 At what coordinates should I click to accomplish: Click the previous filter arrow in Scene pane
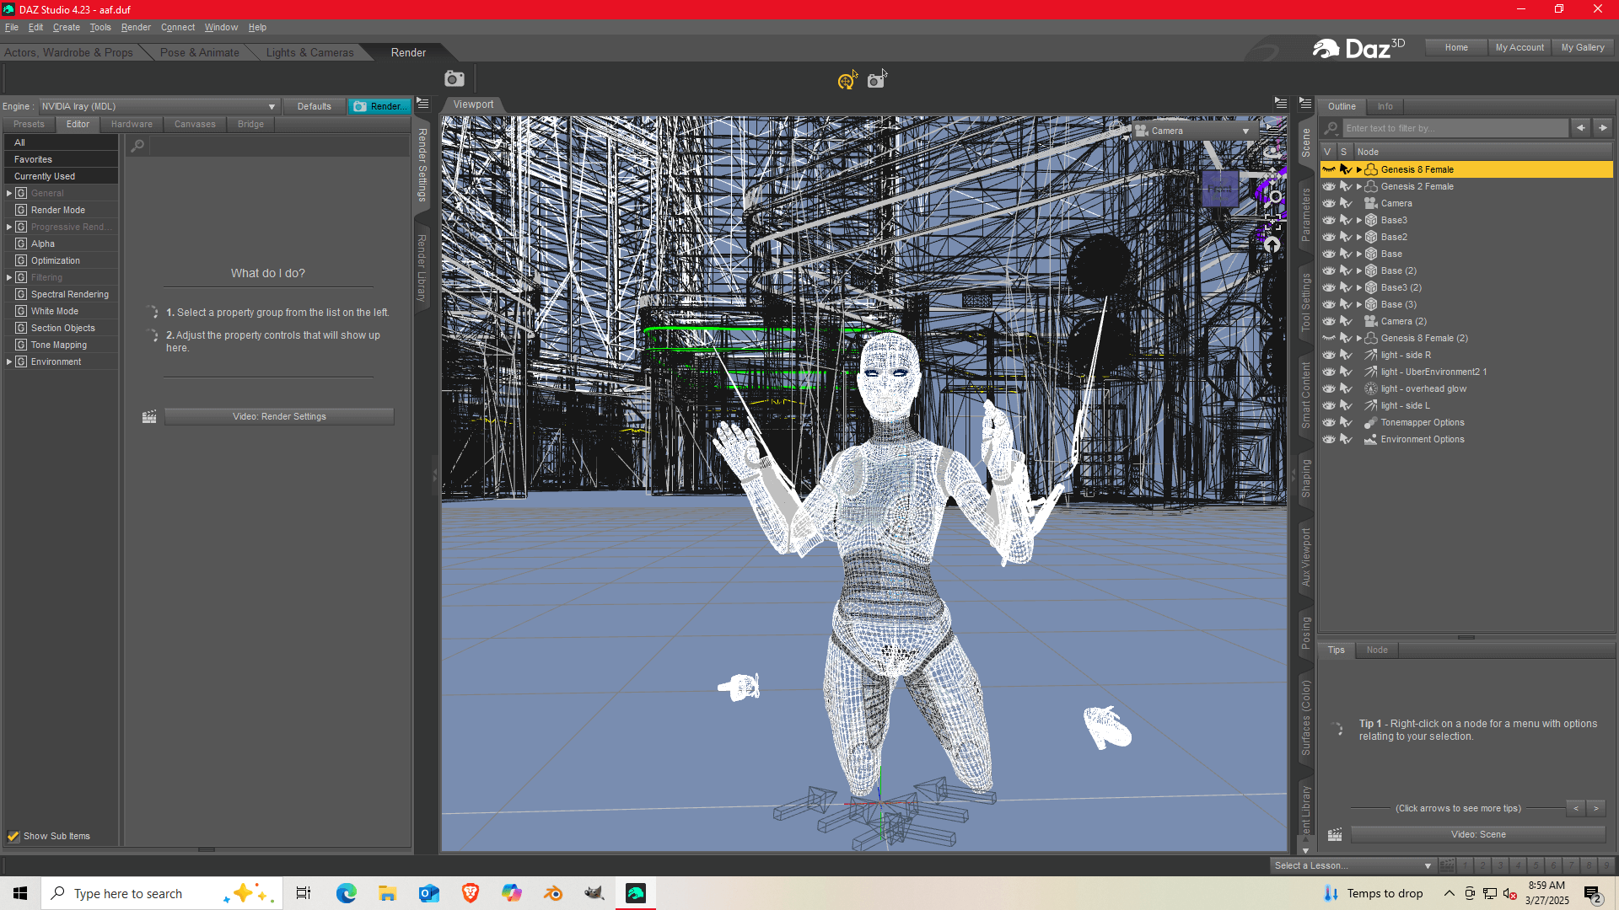tap(1581, 128)
